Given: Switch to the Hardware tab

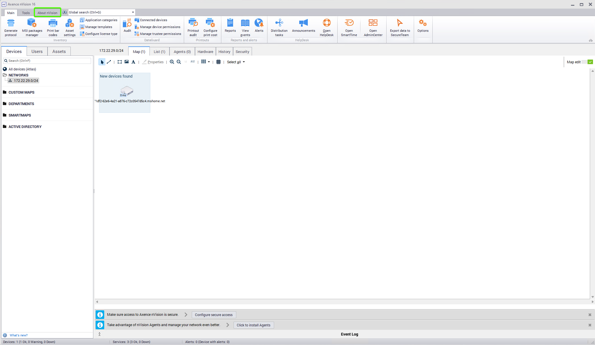Looking at the screenshot, I should point(205,52).
